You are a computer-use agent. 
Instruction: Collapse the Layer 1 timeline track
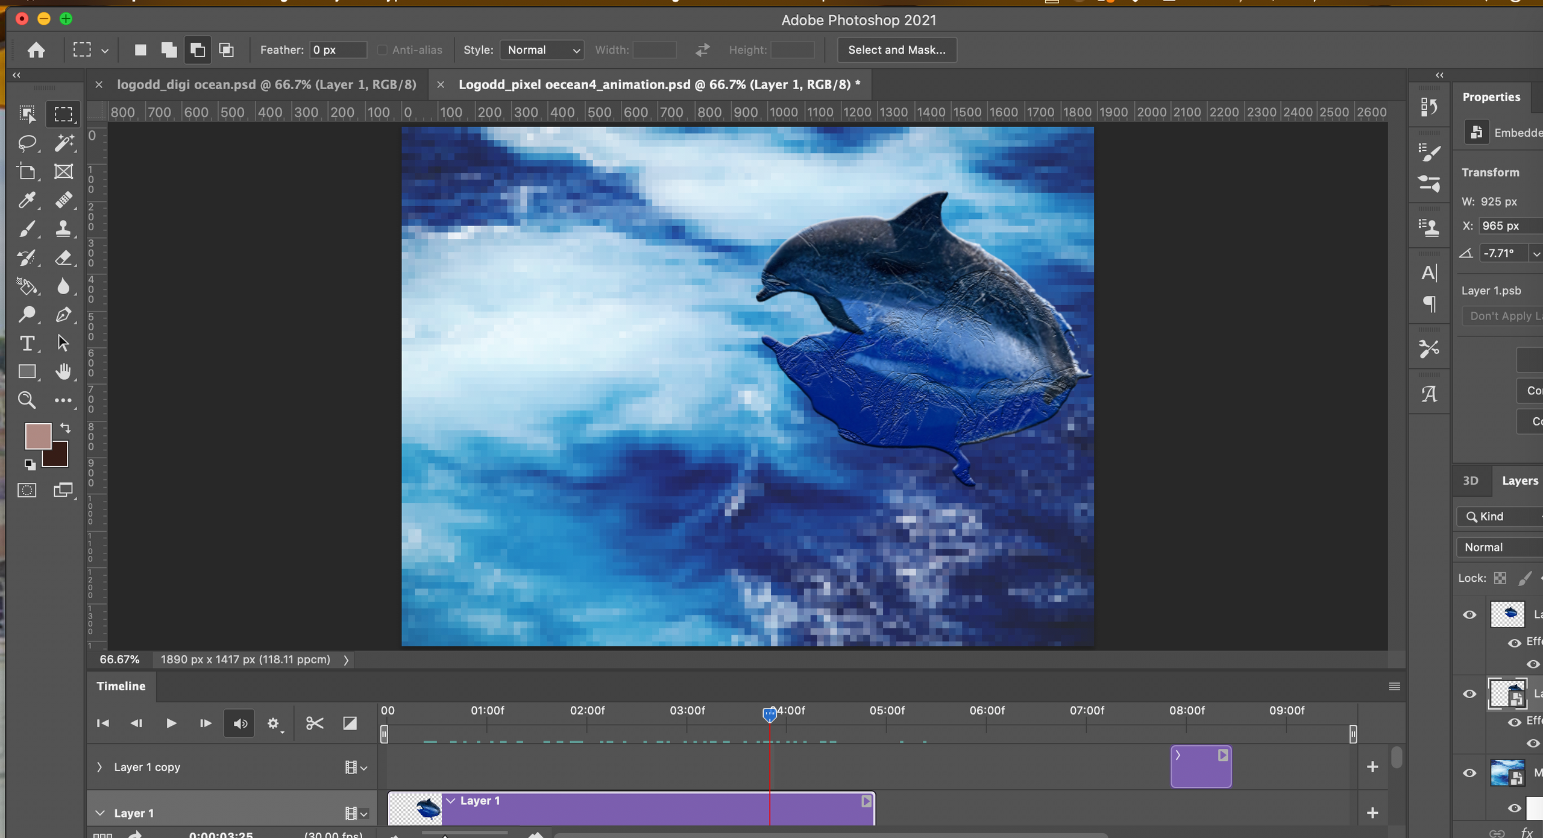click(99, 813)
